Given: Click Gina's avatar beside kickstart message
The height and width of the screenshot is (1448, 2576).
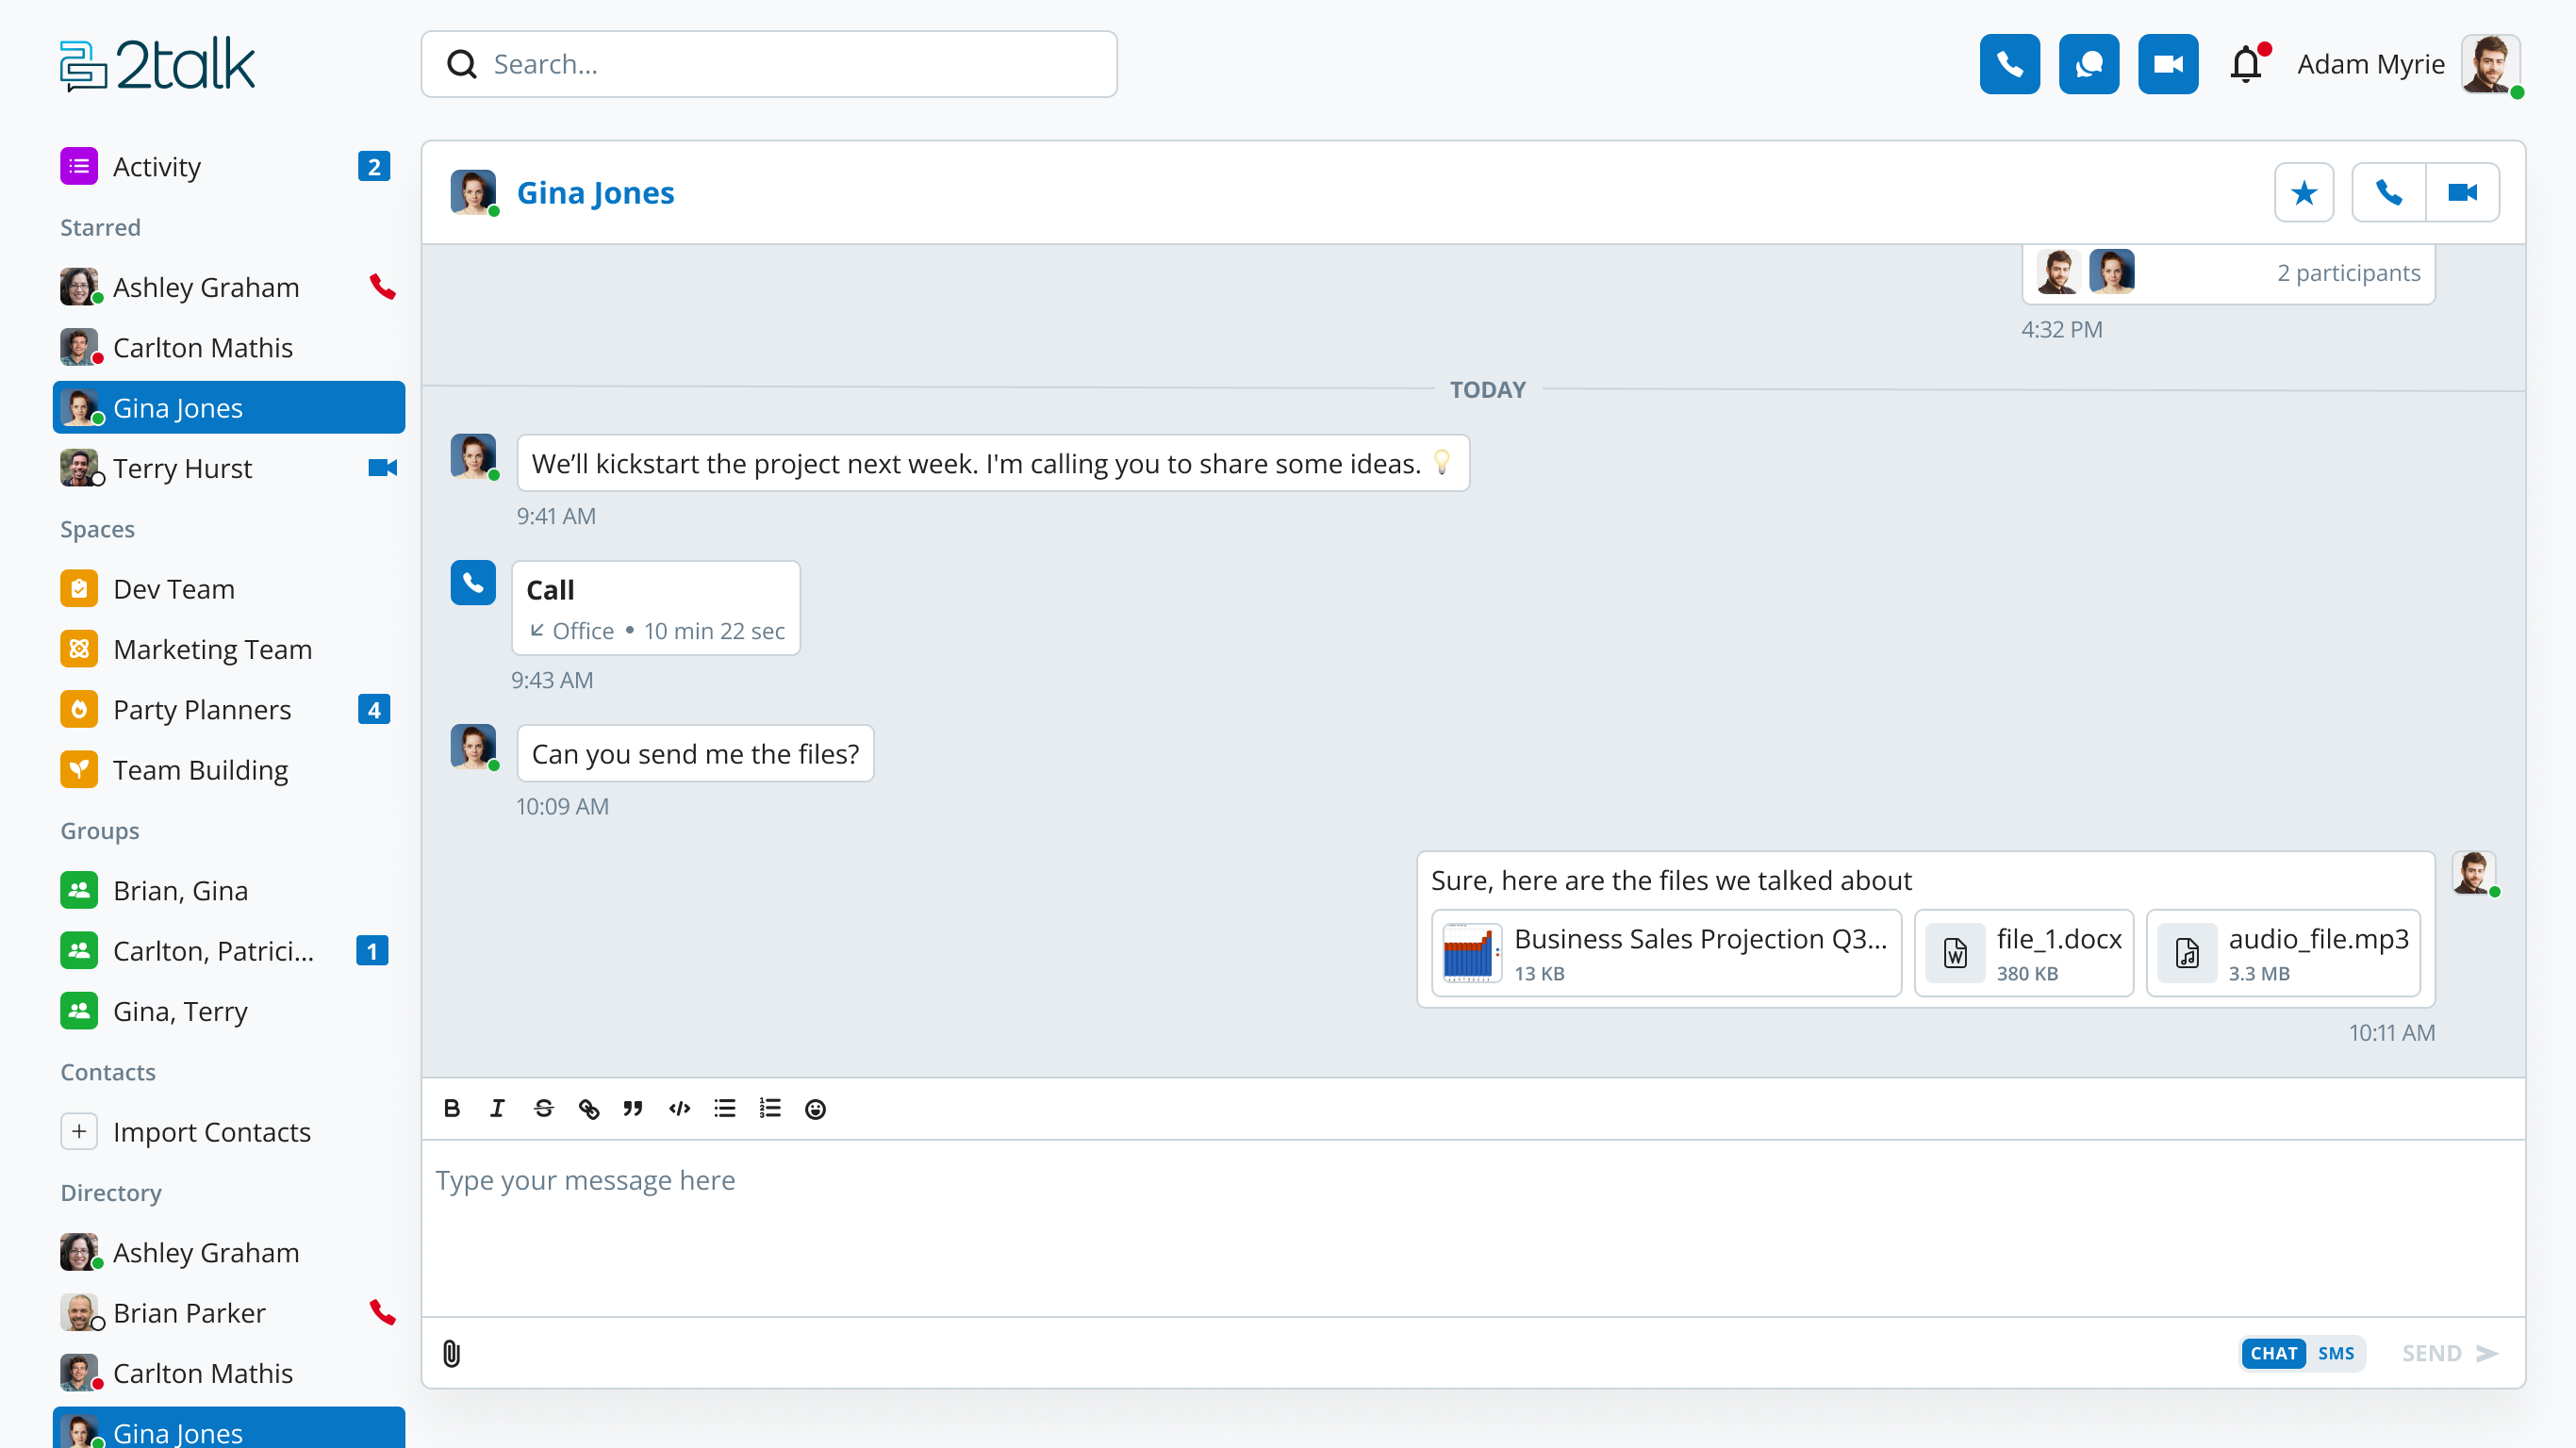Looking at the screenshot, I should [473, 456].
